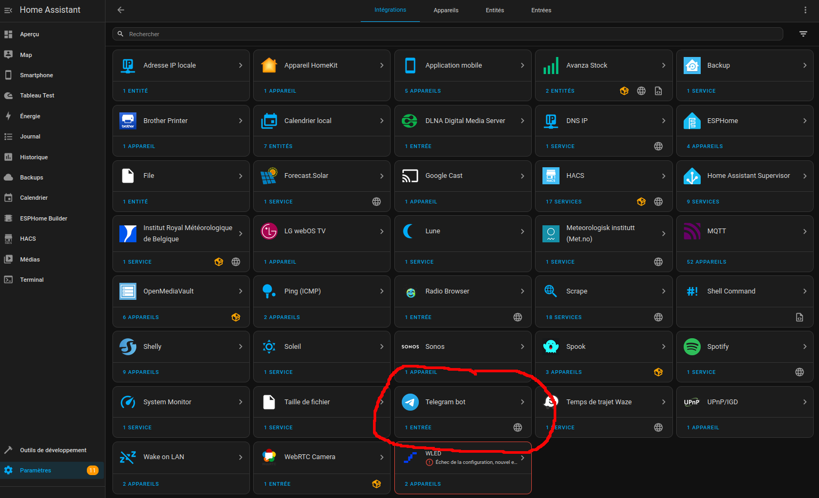Open the 18 services link under Scrape
Viewport: 819px width, 498px height.
tap(563, 317)
